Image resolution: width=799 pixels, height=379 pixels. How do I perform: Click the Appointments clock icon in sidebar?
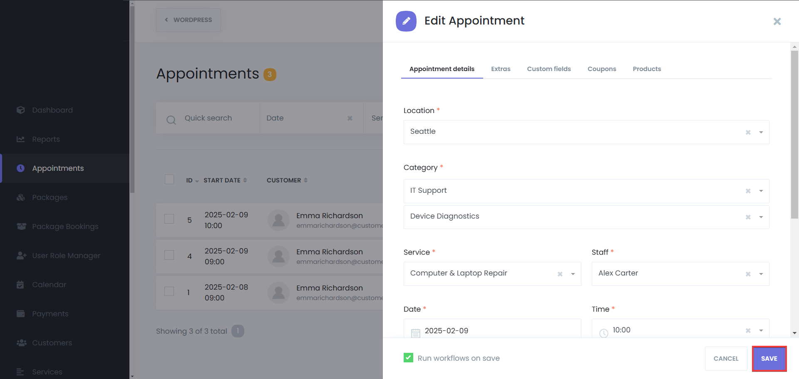20,168
